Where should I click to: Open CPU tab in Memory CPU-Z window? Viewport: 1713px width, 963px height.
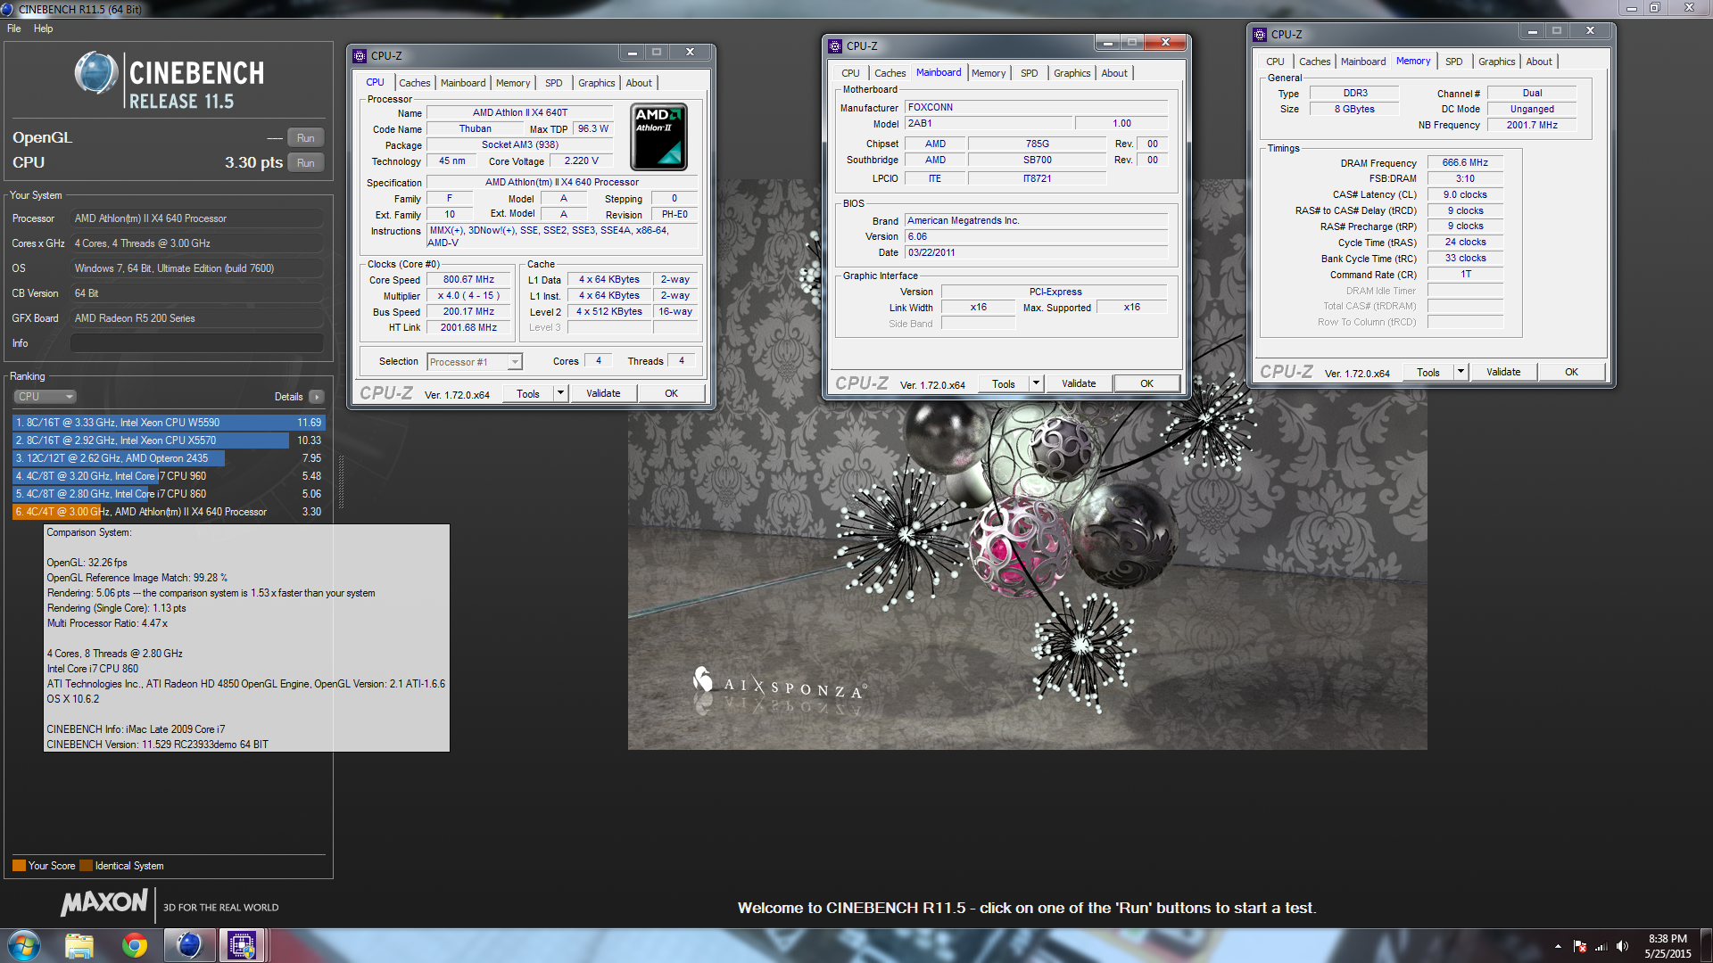pyautogui.click(x=1275, y=62)
